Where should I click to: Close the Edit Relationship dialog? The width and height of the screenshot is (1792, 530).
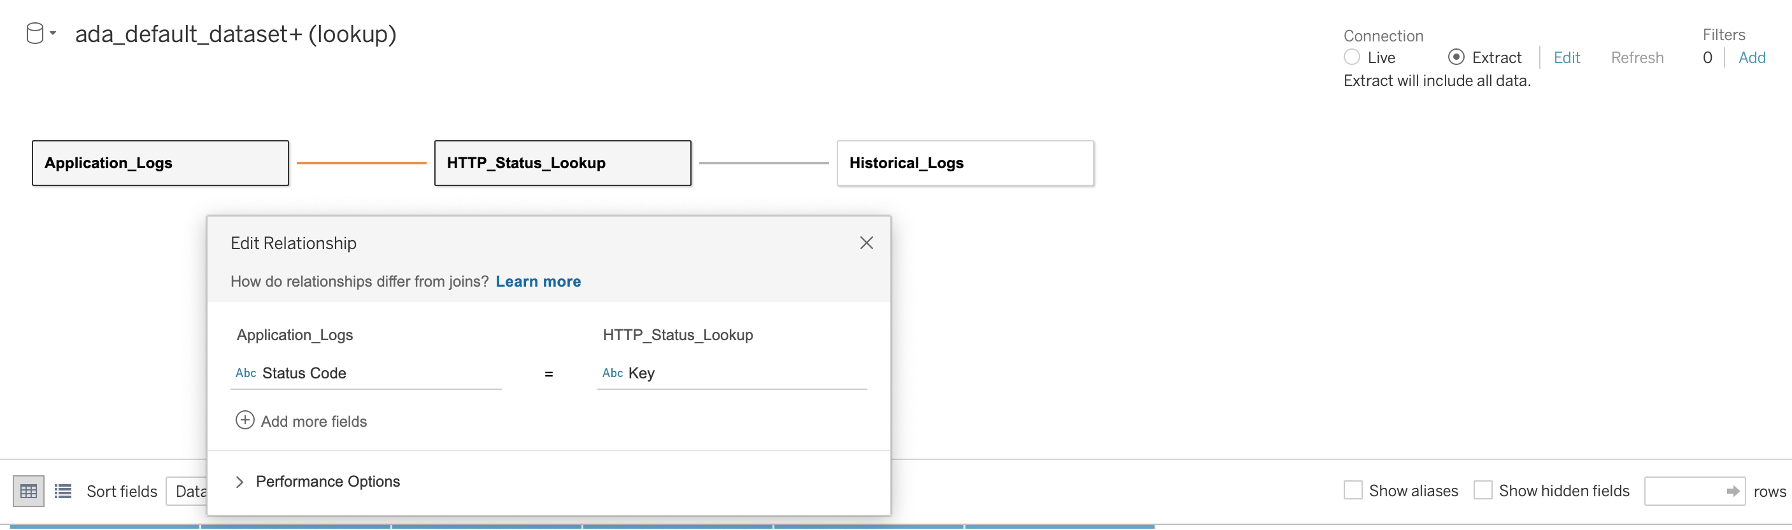866,243
